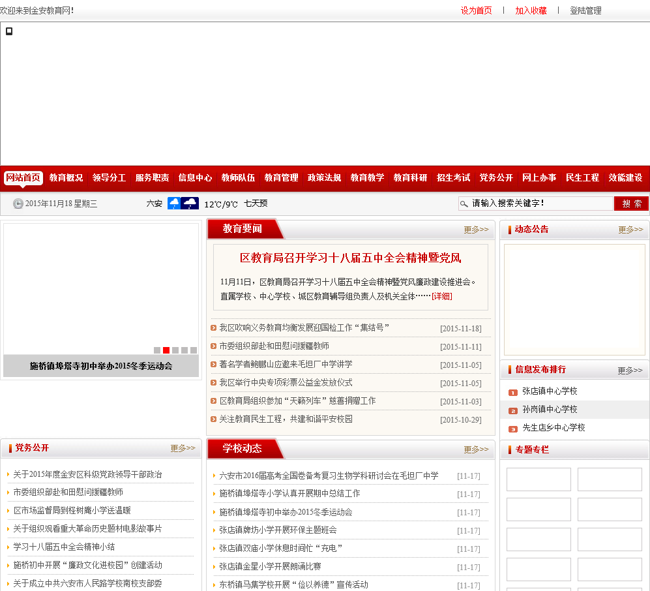
Task: Select the red active slideshow indicator
Action: tap(166, 350)
